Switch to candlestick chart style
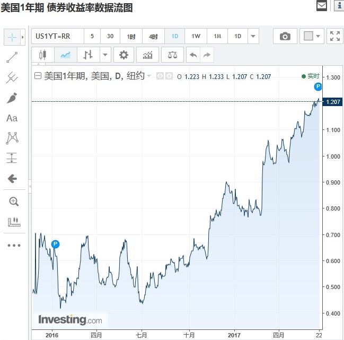The width and height of the screenshot is (344, 340). 43,55
